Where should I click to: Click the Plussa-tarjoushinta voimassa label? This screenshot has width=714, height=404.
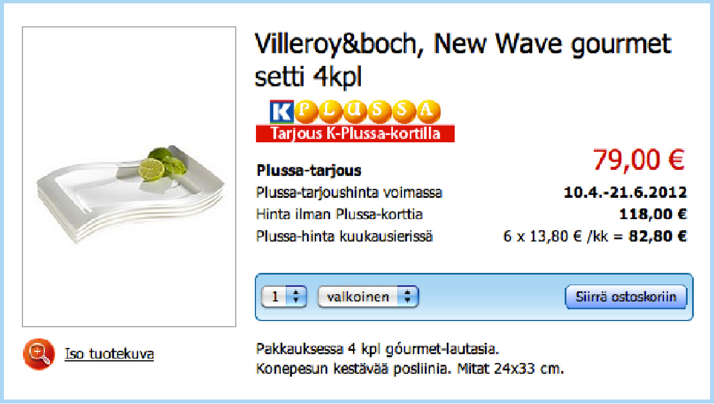tap(349, 193)
